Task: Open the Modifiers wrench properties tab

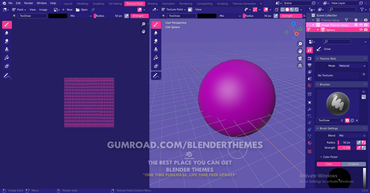Action: 310,109
